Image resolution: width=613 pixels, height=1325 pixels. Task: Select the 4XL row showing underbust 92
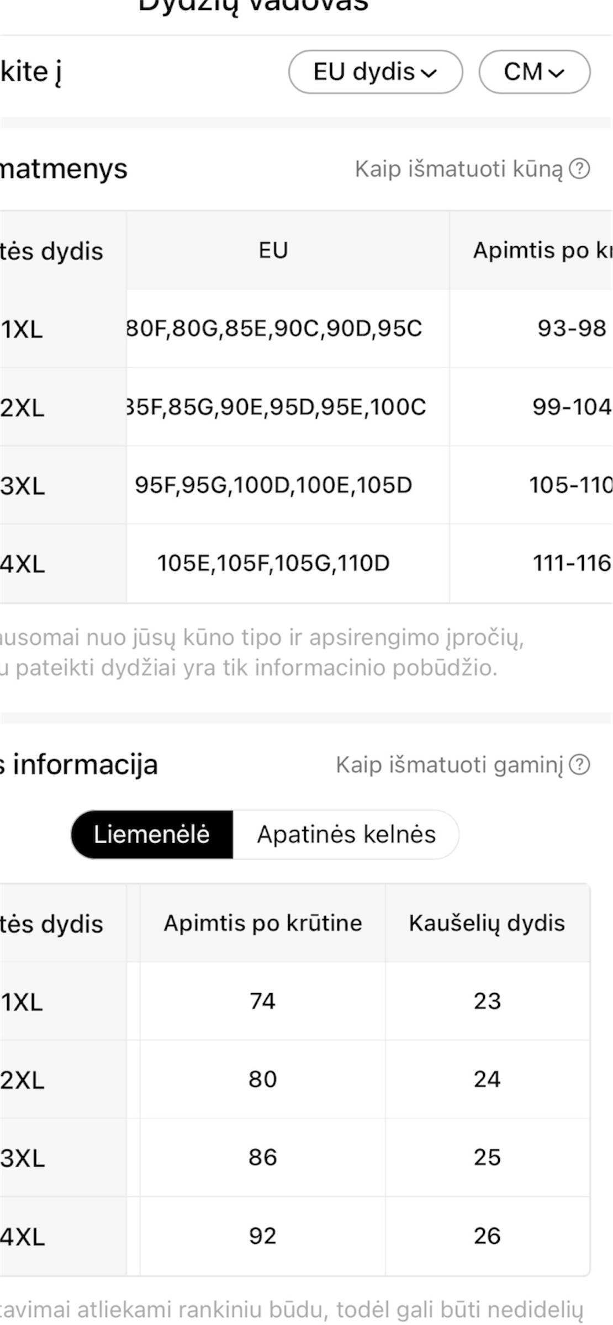[263, 1236]
